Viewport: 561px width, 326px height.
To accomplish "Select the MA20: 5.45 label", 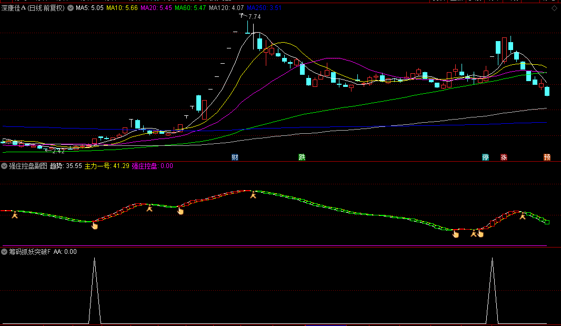I will pos(156,8).
